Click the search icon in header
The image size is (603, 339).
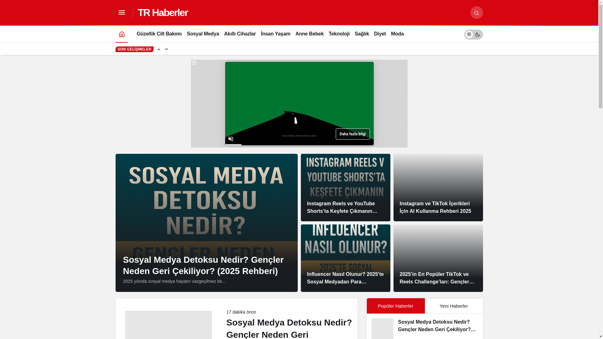pos(476,13)
